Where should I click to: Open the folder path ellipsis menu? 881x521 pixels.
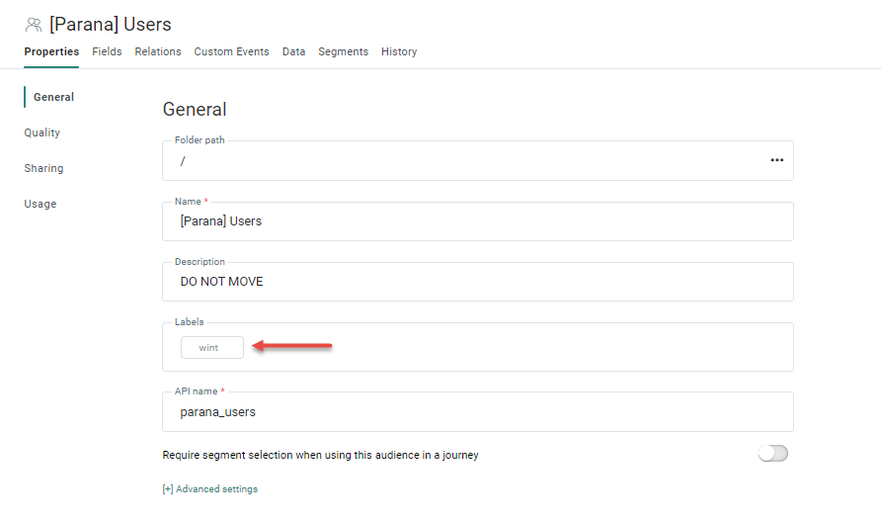pos(776,160)
